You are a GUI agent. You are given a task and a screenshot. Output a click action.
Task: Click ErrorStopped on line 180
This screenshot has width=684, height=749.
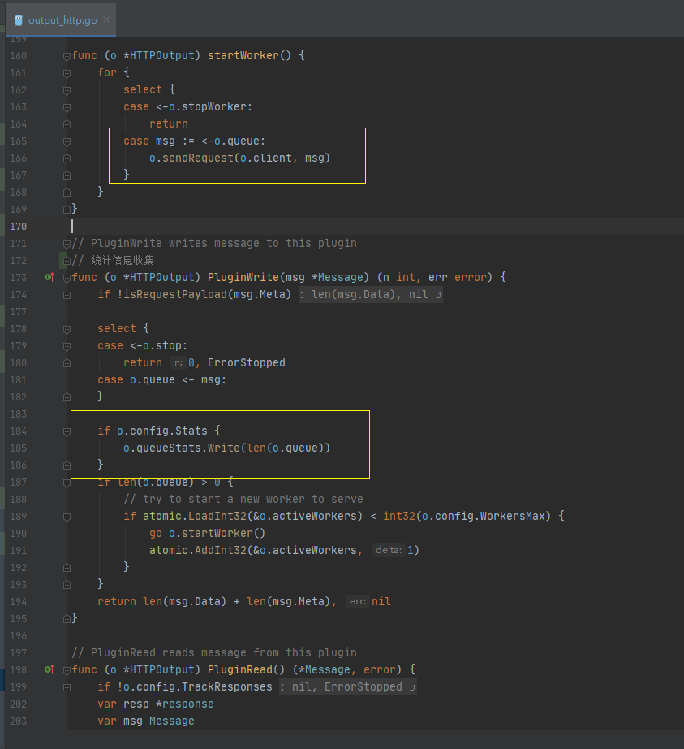[x=246, y=362]
